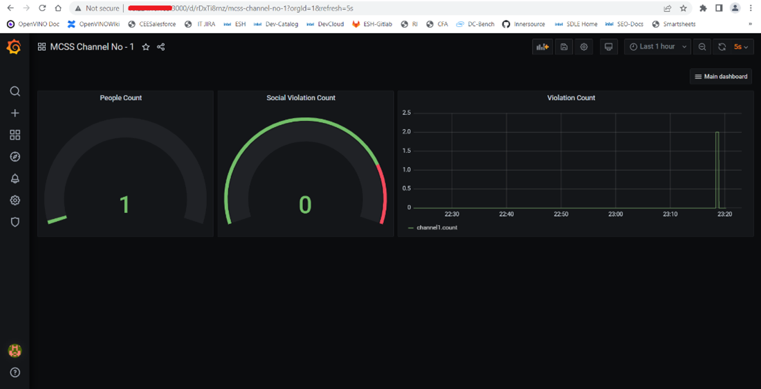This screenshot has height=389, width=761.
Task: Save dashboard using the disk icon
Action: pyautogui.click(x=564, y=47)
